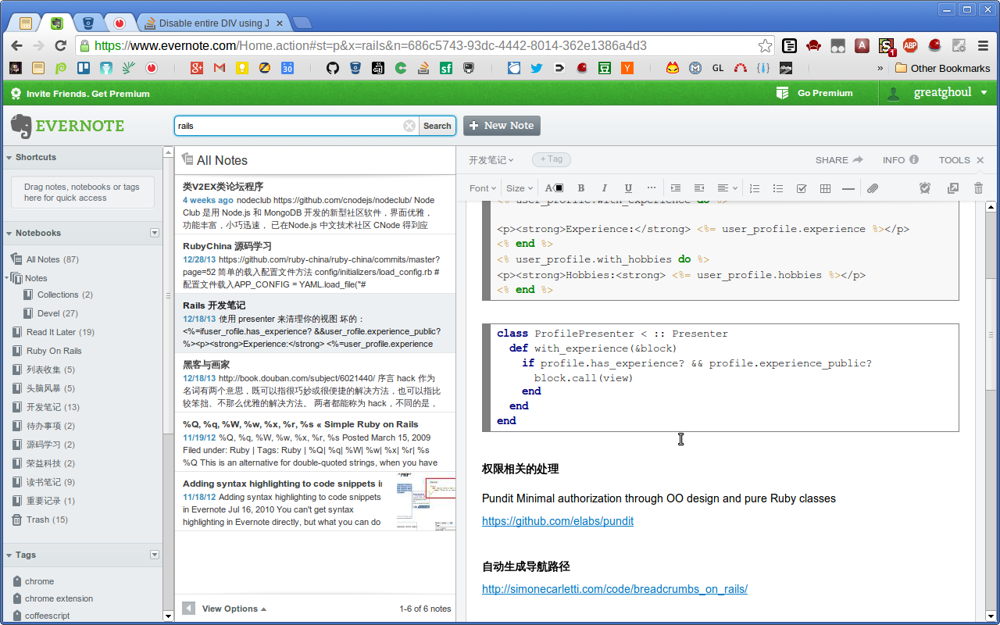Click the Adblock Plus extension icon
This screenshot has width=1000, height=625.
[x=910, y=45]
